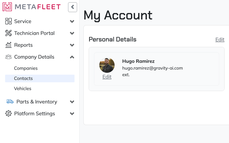
Task: Expand the Service menu chevron
Action: [x=72, y=22]
